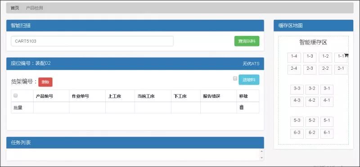Click the 批量 row label
360x167 pixels.
click(x=18, y=108)
